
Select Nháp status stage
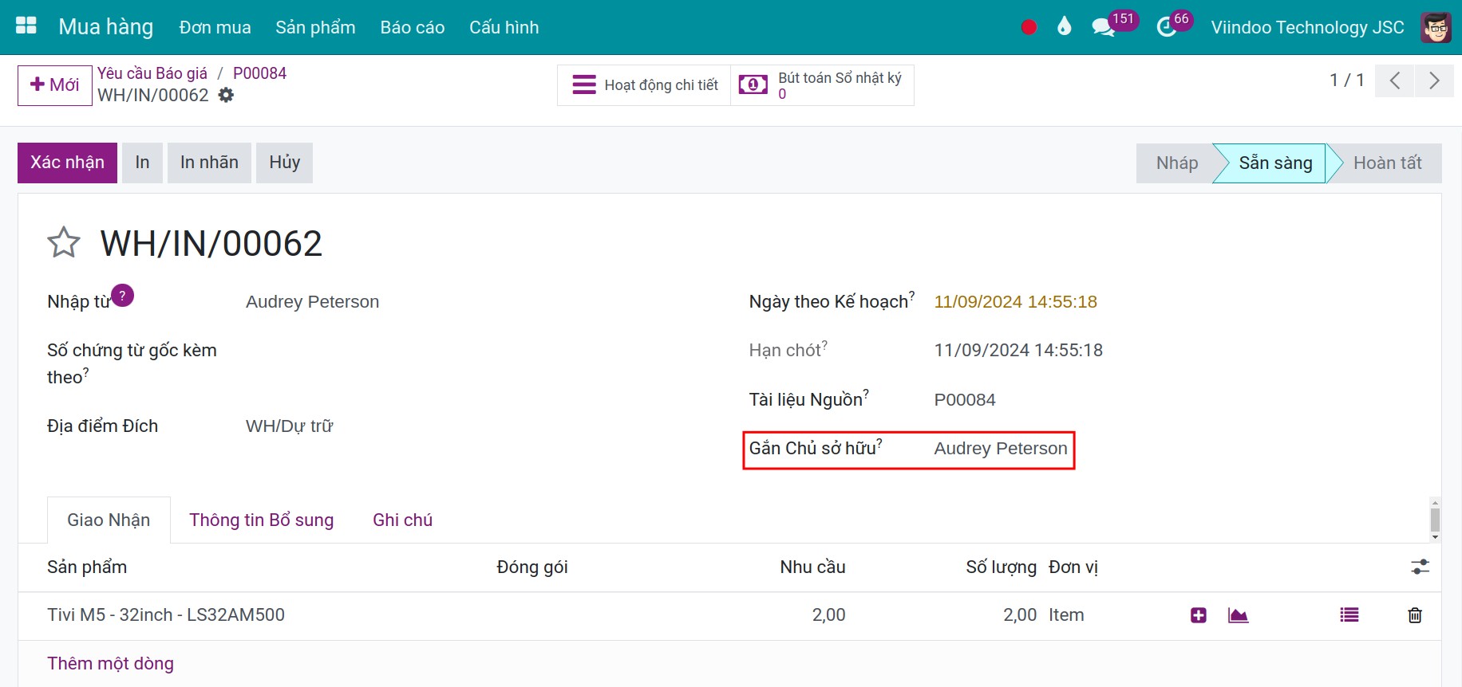(1176, 163)
